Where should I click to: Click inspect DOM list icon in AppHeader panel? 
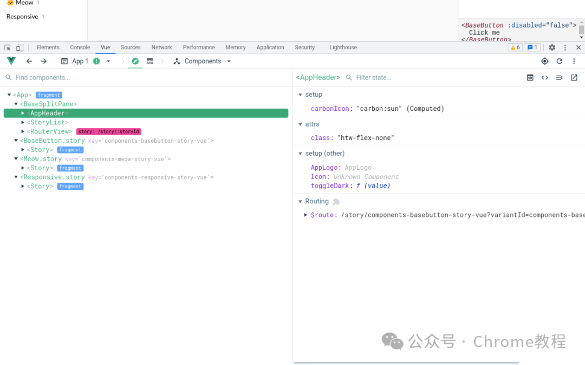(559, 77)
